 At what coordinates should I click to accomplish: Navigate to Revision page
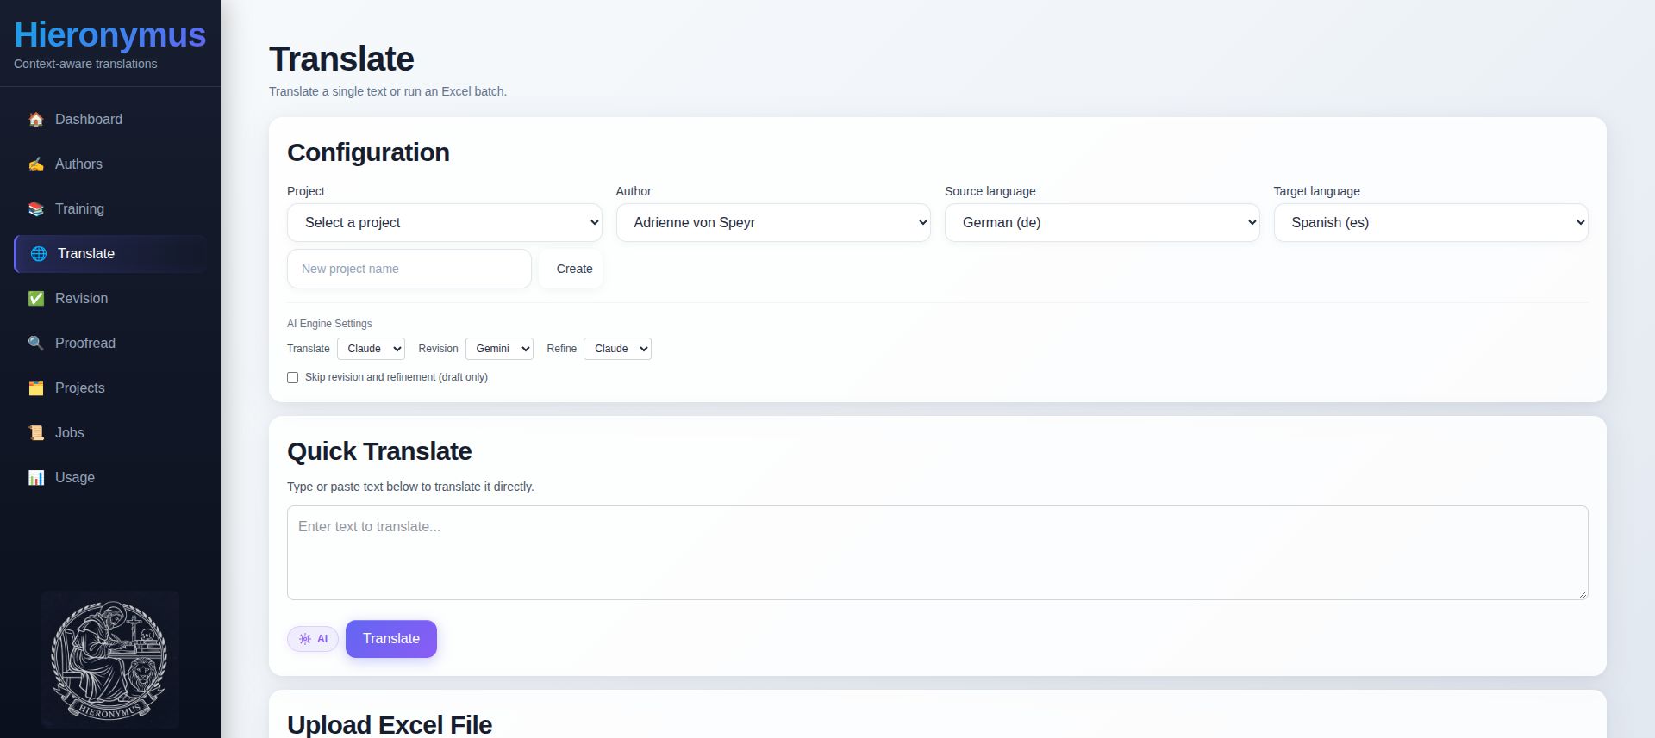tap(110, 299)
